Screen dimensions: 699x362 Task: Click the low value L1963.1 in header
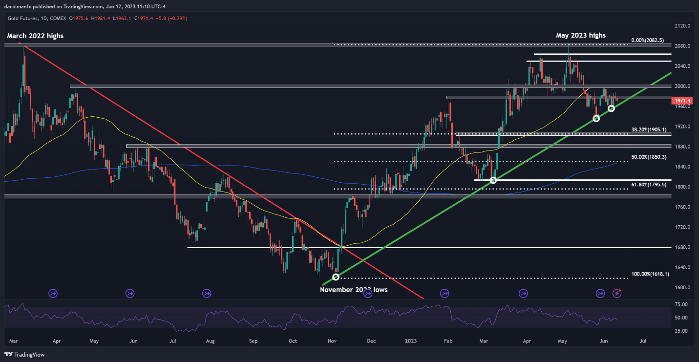123,18
